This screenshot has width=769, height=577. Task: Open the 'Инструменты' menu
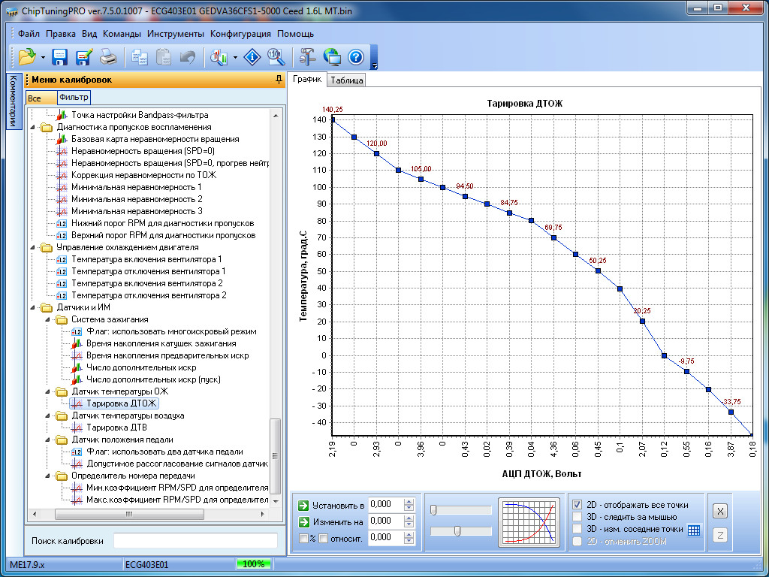tap(175, 34)
